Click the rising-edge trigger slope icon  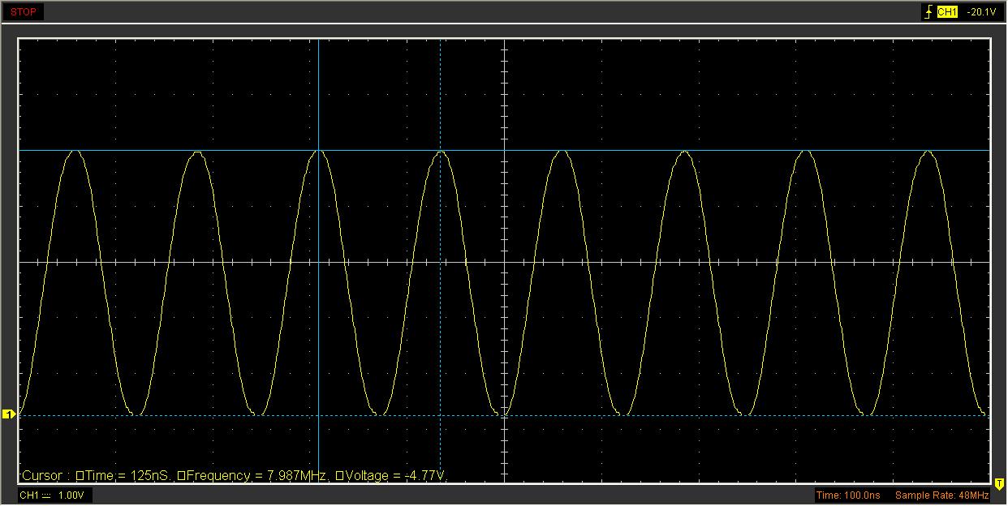(x=929, y=12)
